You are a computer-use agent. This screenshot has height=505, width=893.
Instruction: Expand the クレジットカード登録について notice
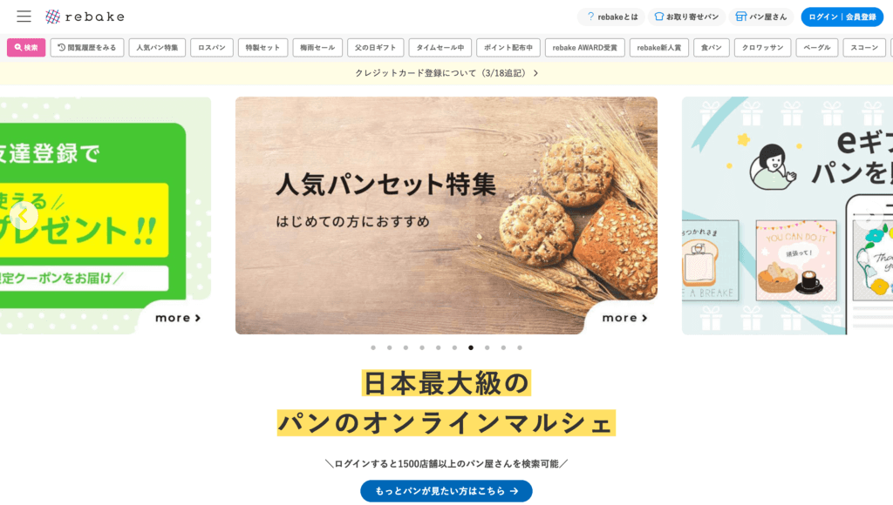(x=446, y=73)
